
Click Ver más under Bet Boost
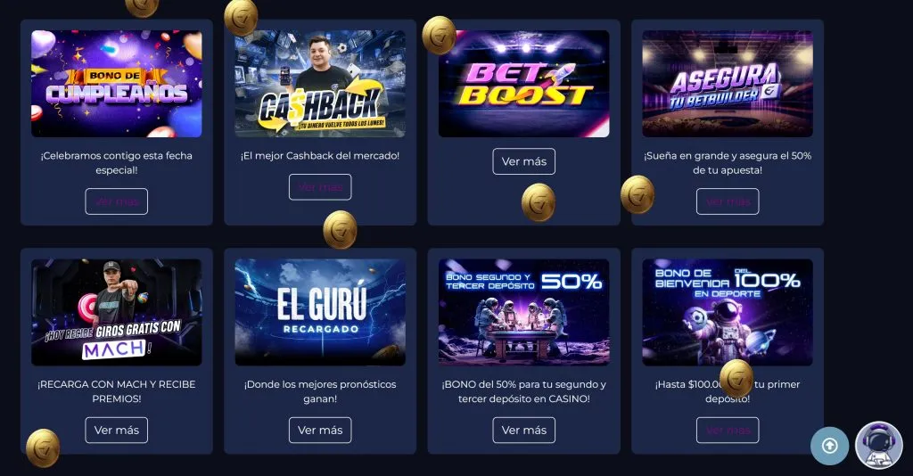524,161
